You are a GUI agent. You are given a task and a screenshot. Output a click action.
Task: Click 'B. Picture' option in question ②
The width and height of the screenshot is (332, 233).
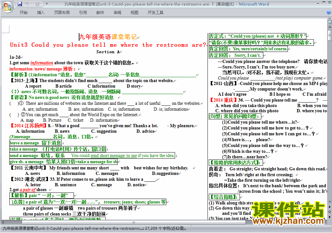[52, 120]
